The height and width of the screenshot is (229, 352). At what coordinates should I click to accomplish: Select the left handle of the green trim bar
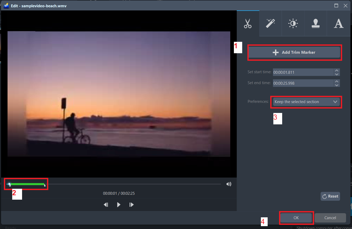pos(9,184)
